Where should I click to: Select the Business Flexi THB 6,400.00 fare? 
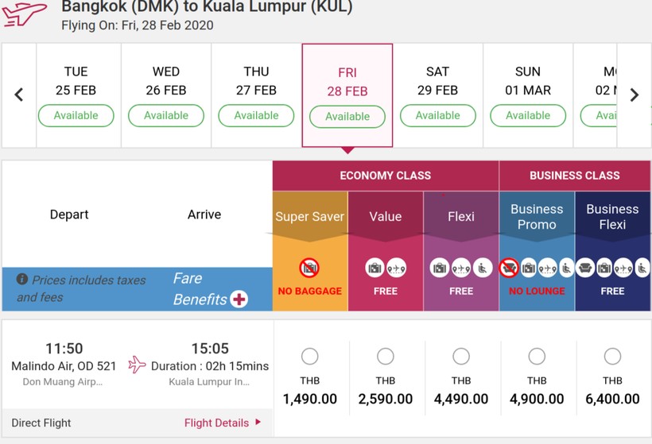click(612, 356)
